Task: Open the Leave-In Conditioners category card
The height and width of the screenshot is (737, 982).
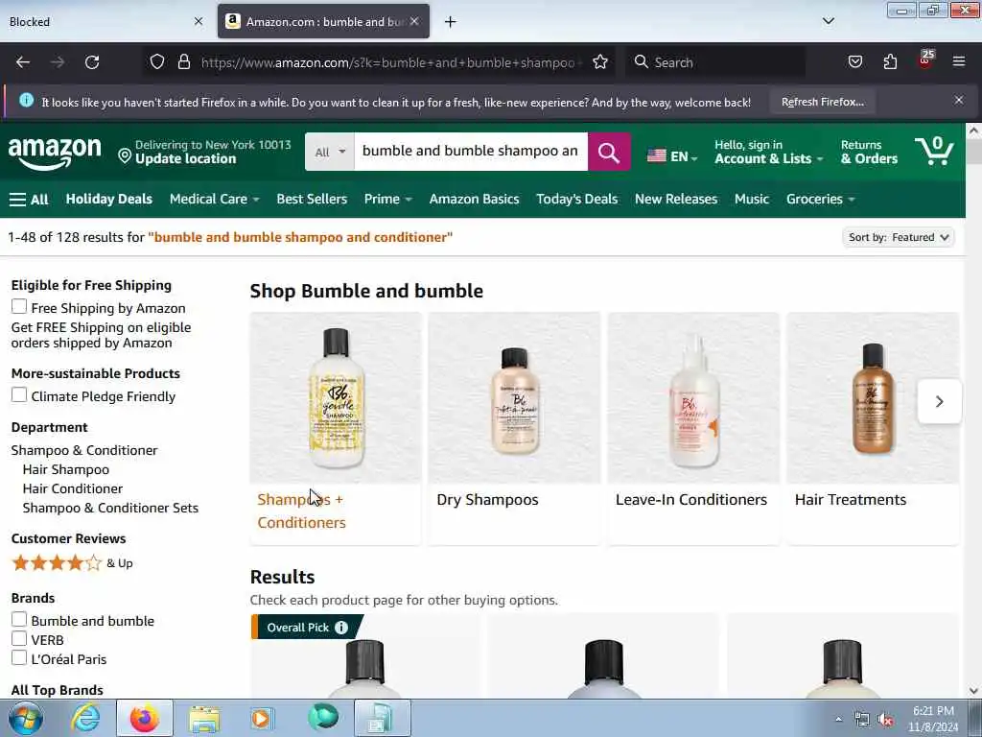Action: click(x=693, y=428)
